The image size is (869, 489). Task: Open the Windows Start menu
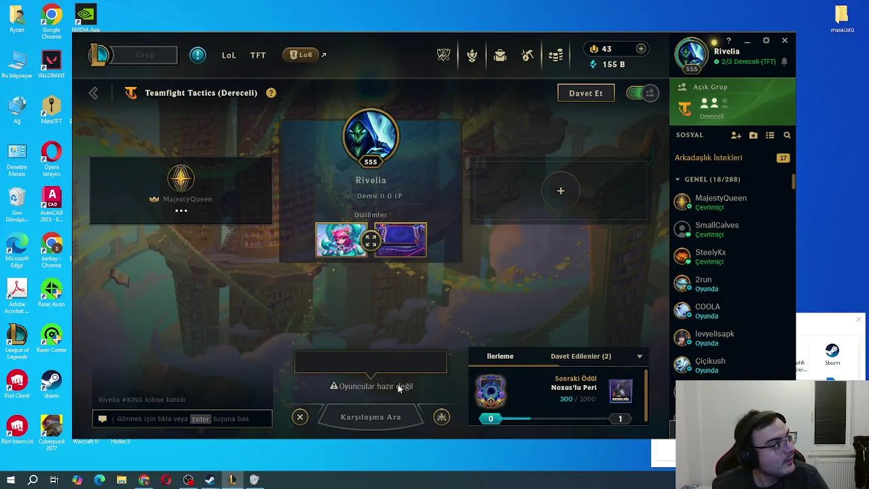[x=10, y=480]
